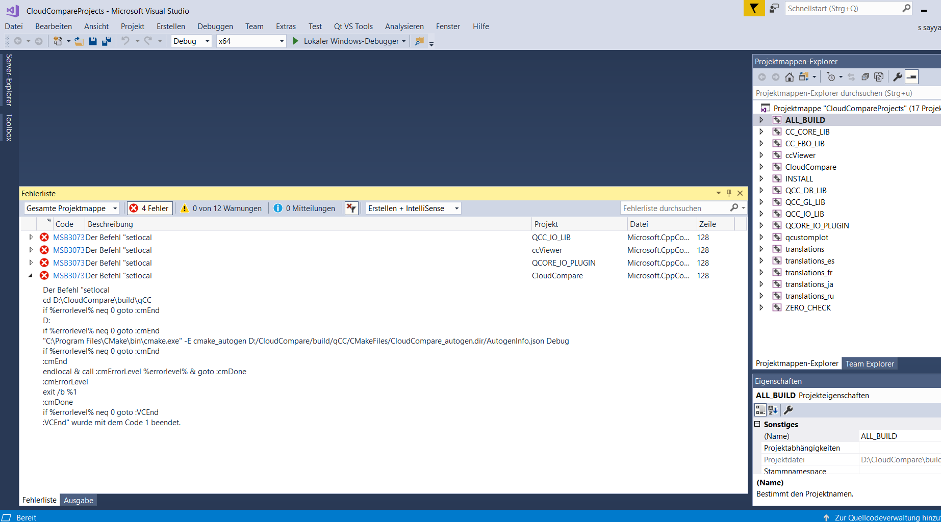941x522 pixels.
Task: Click the Find in Files toolbar icon
Action: click(419, 41)
